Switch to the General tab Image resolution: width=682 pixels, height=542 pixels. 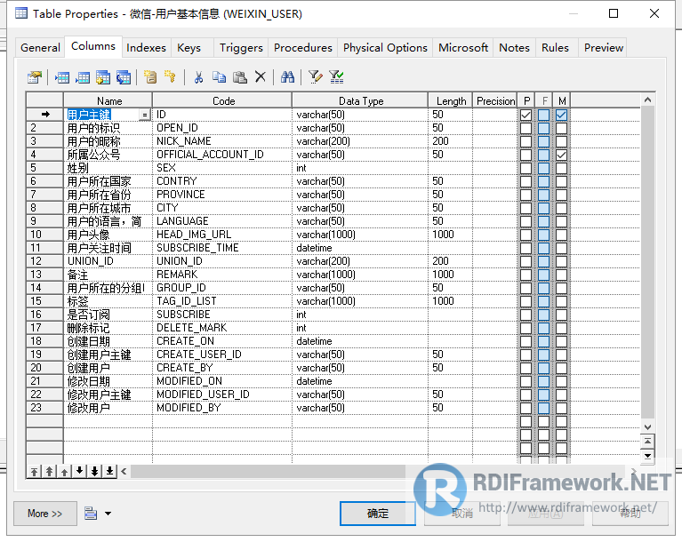pos(40,48)
